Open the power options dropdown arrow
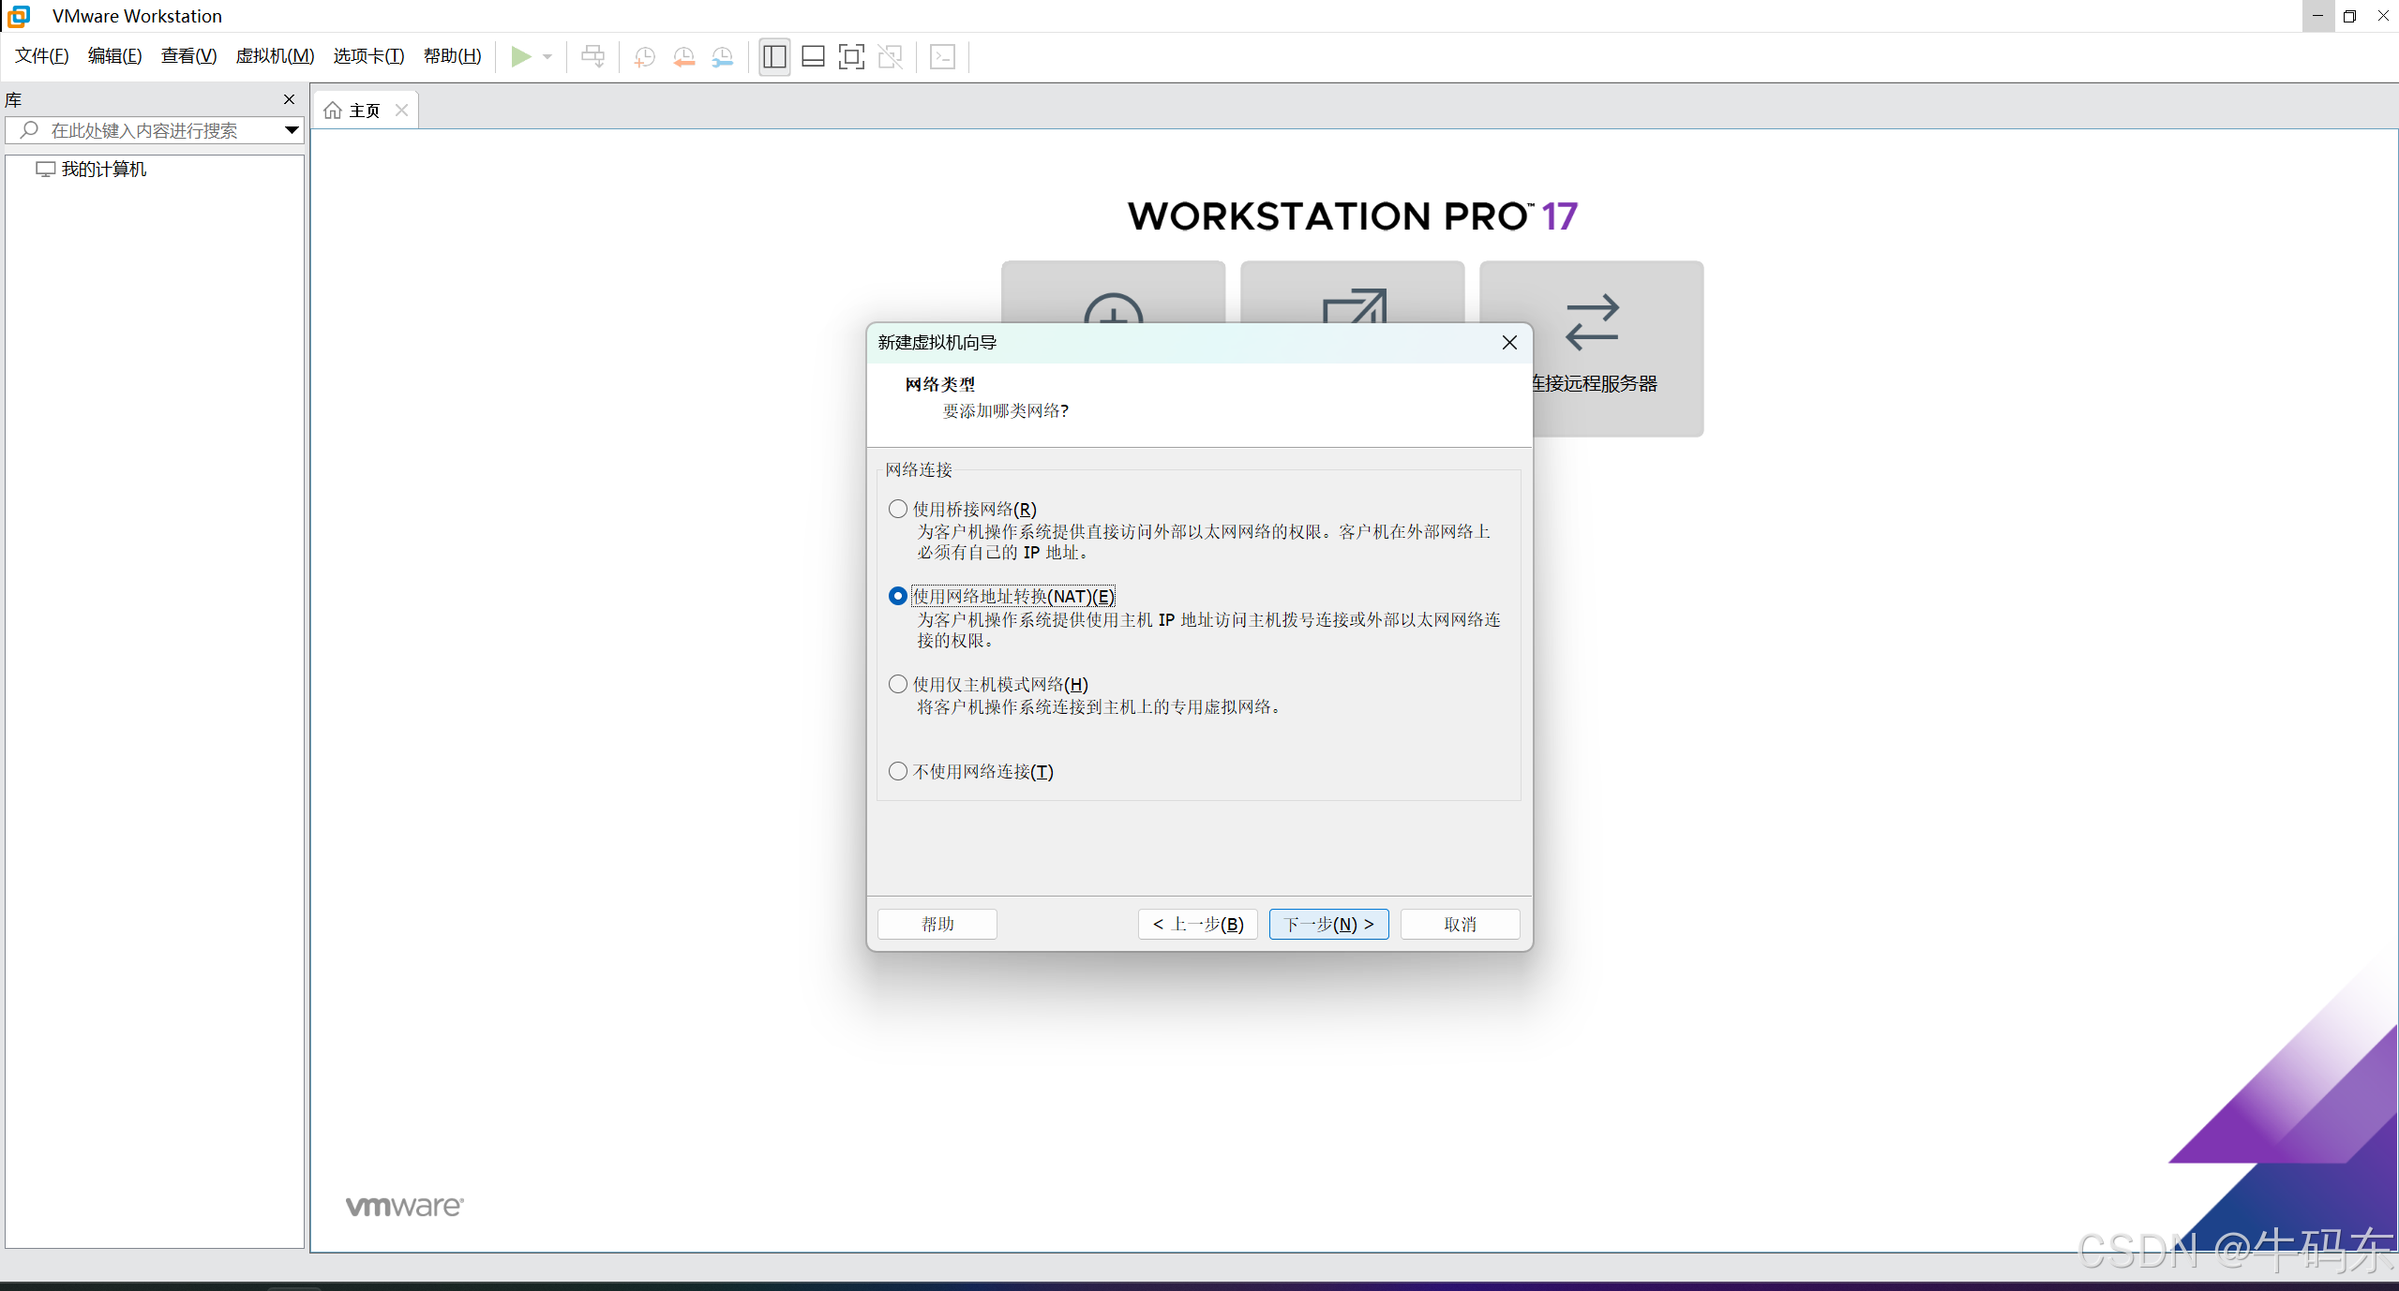 [547, 57]
